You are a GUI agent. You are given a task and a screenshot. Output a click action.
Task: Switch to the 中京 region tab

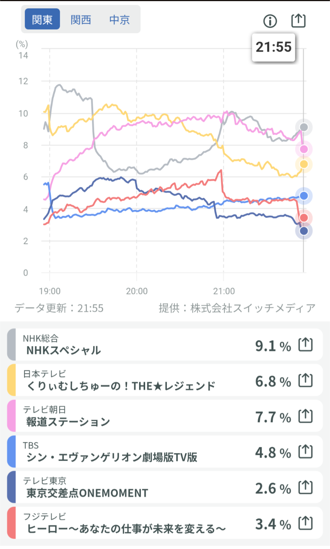point(120,19)
